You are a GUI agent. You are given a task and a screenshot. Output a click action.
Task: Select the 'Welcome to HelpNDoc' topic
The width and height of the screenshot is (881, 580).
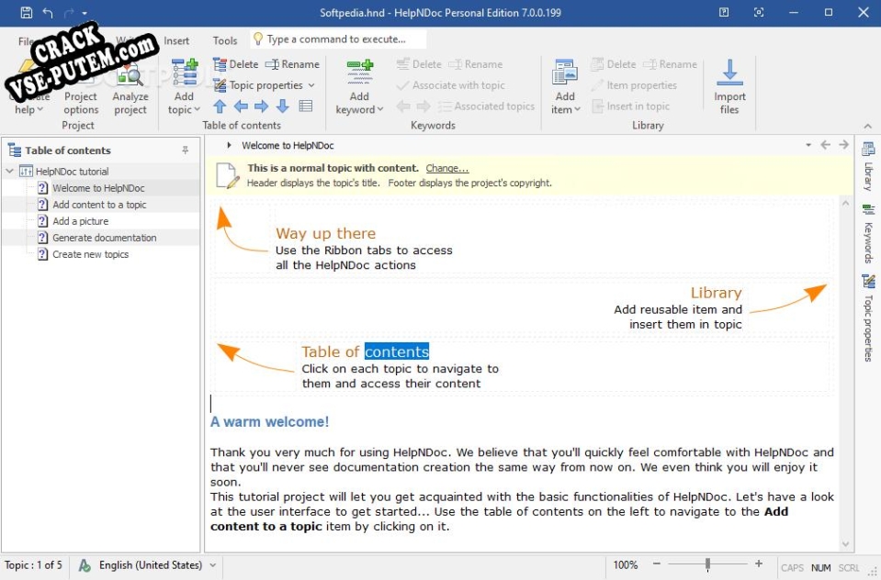(x=98, y=188)
